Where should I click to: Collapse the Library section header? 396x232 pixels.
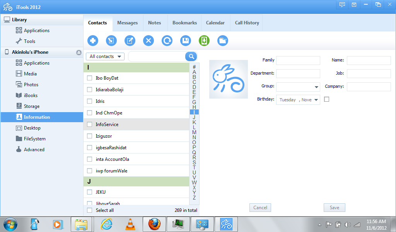42,20
